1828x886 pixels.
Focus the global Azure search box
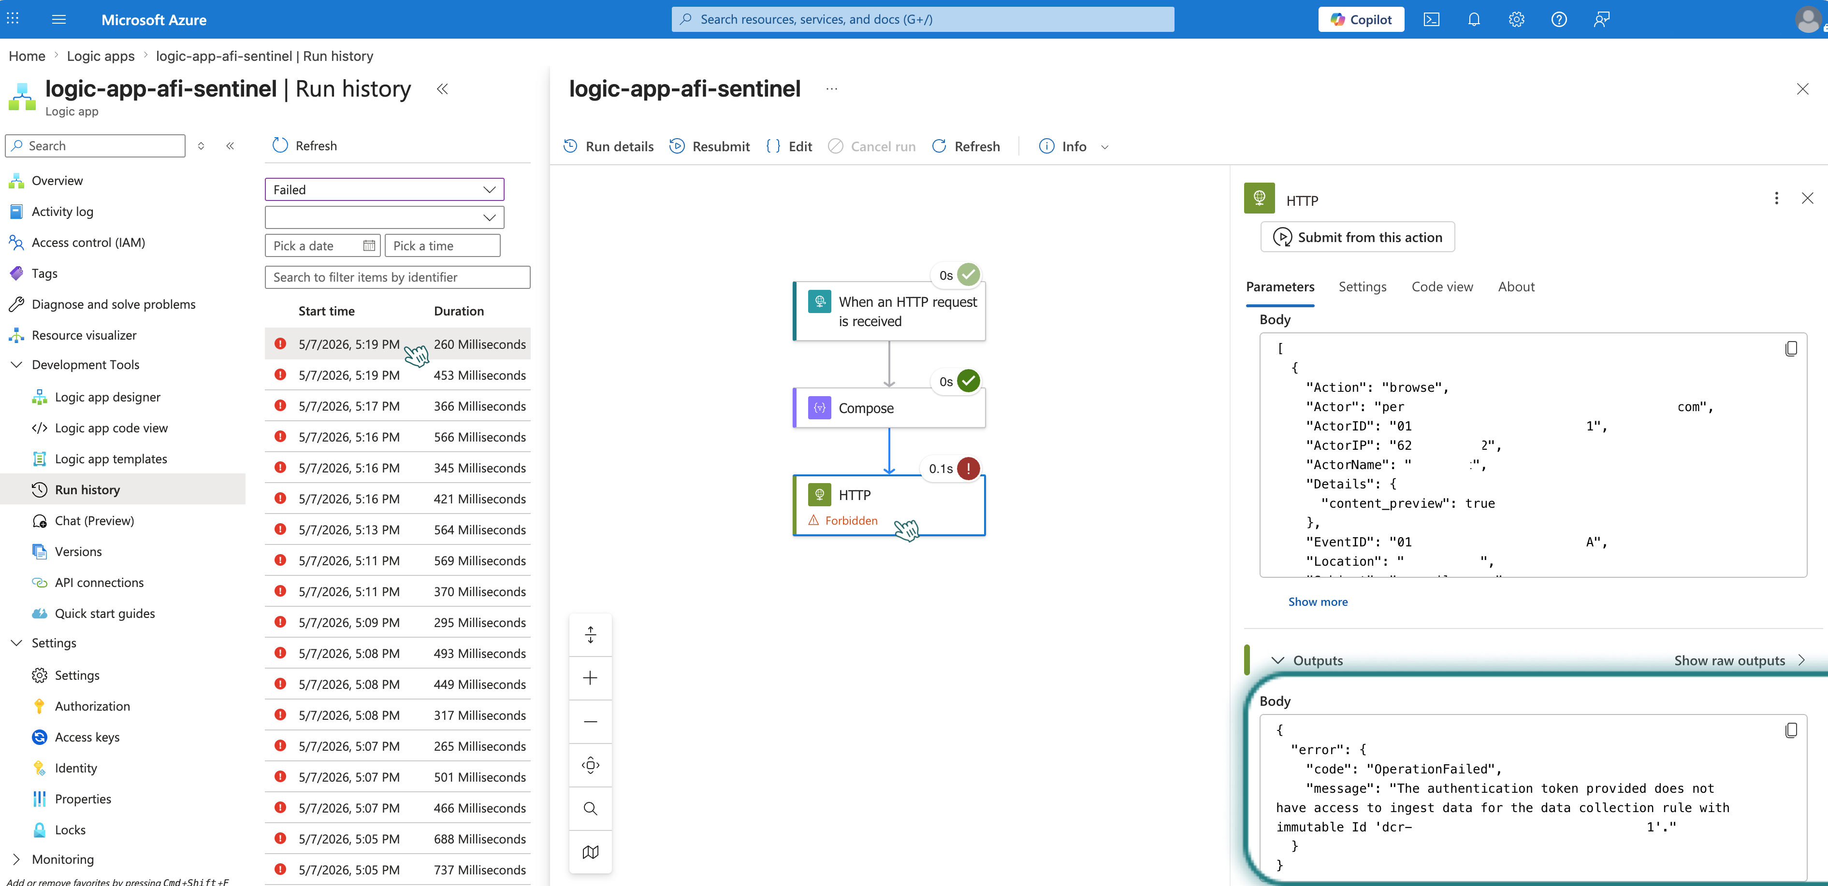[923, 19]
